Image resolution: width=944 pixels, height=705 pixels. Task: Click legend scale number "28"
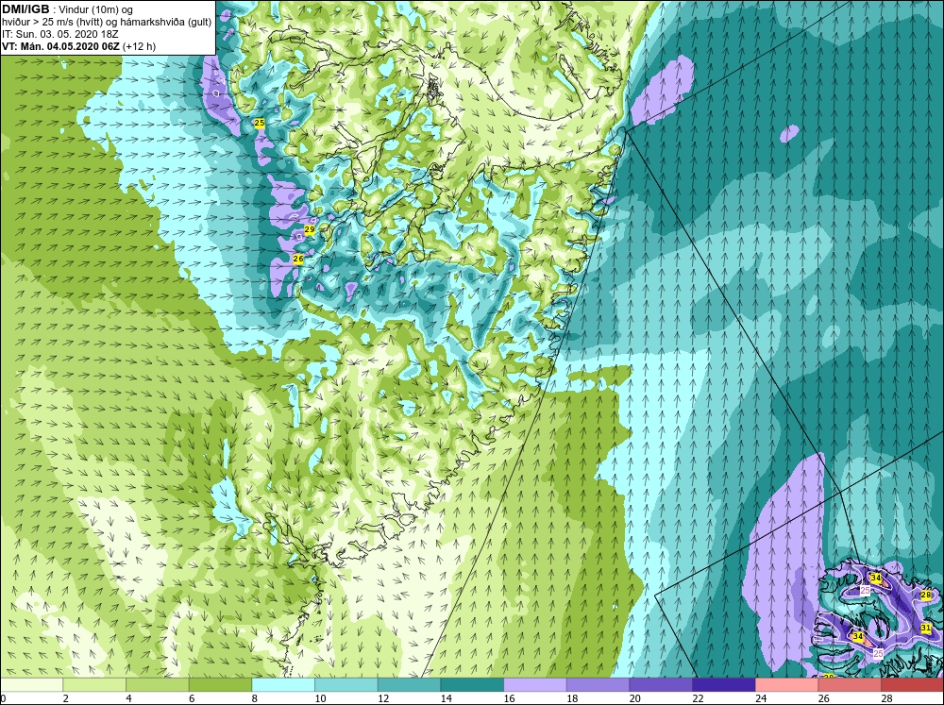click(885, 698)
